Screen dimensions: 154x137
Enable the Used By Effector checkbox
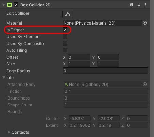point(65,36)
